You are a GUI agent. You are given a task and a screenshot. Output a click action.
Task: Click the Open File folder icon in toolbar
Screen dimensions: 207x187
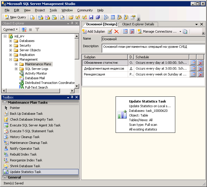point(71,17)
